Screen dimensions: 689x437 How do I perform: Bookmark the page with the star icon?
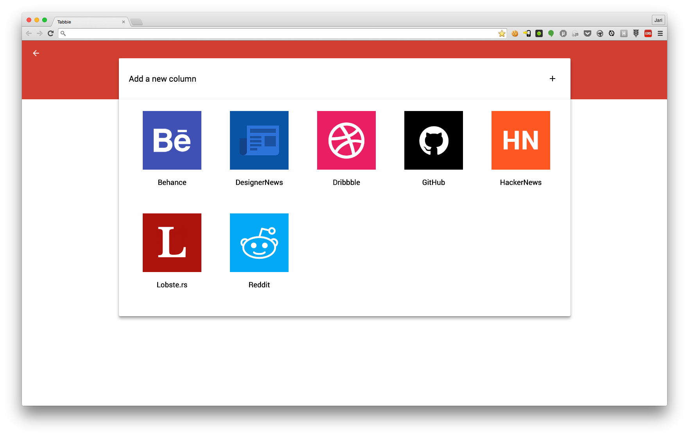pos(502,34)
